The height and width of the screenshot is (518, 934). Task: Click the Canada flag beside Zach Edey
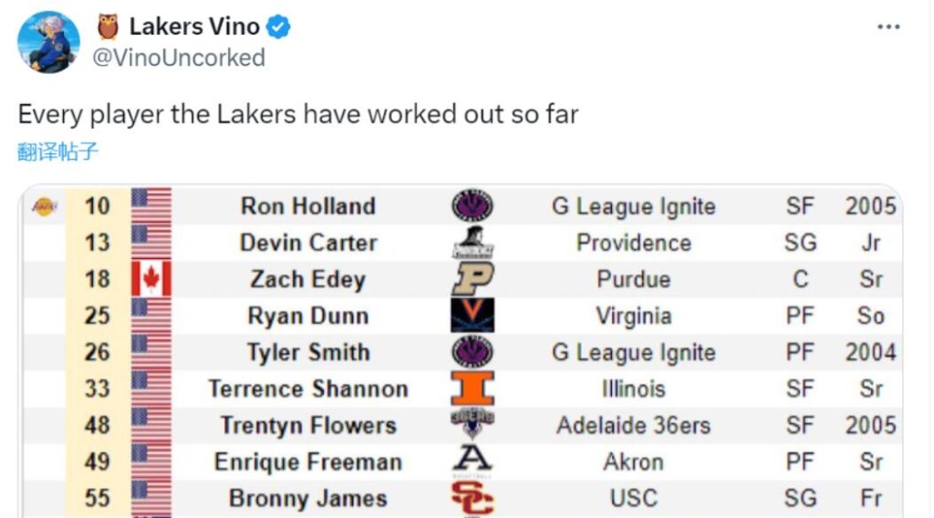tap(151, 279)
